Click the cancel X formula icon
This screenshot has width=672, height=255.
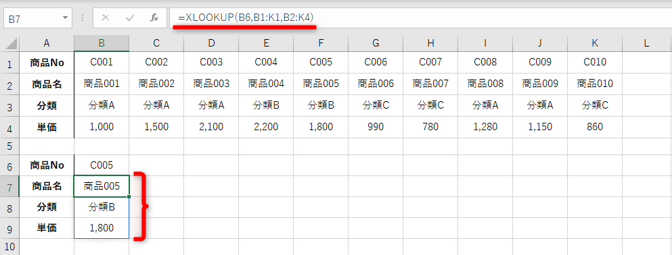click(x=106, y=18)
